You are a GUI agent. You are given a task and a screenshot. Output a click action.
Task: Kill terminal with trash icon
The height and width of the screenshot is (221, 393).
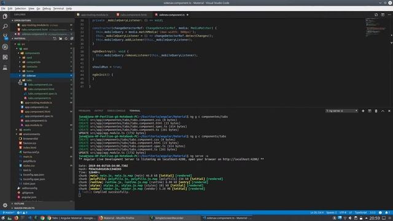[376, 110]
